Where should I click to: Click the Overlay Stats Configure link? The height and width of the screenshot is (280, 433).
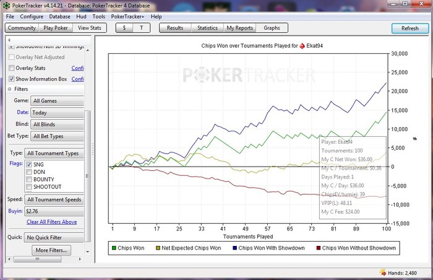77,68
